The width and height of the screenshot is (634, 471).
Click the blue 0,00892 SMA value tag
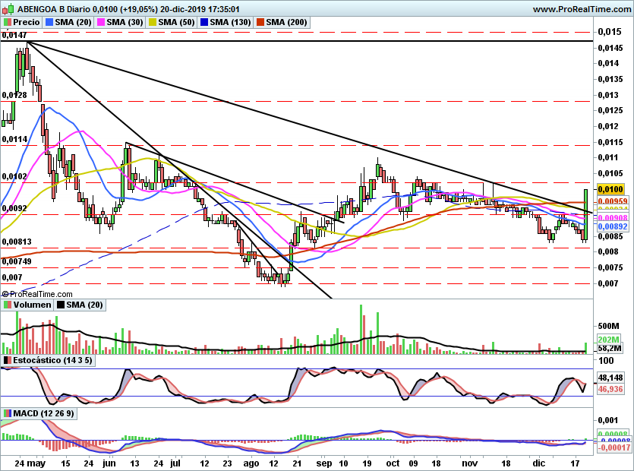tap(611, 226)
